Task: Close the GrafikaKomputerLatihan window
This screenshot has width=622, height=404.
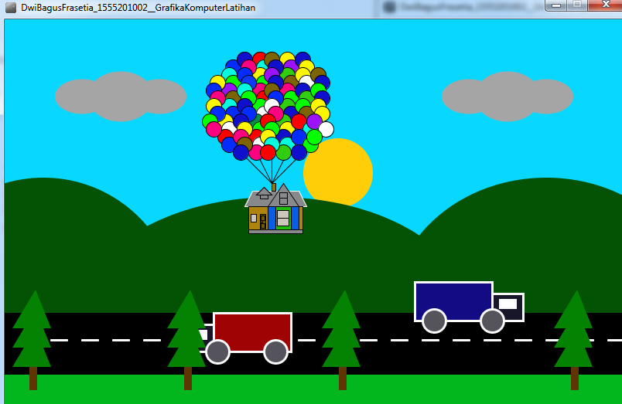Action: 605,5
